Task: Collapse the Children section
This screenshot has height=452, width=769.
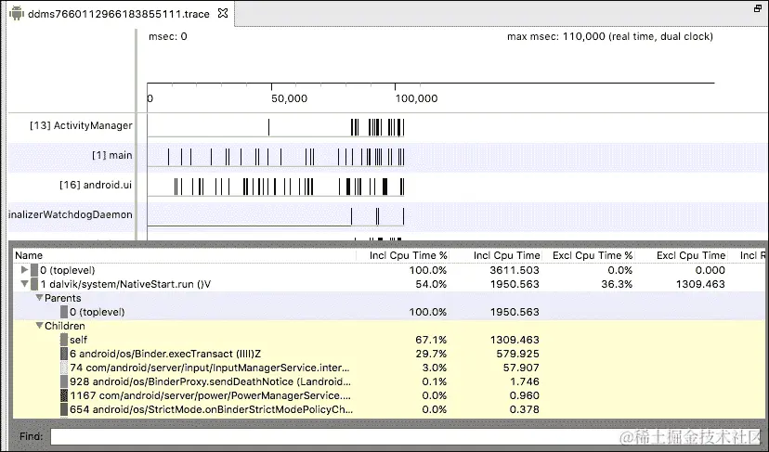Action: pyautogui.click(x=39, y=326)
